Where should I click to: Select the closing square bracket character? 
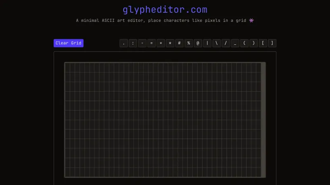[x=272, y=43]
